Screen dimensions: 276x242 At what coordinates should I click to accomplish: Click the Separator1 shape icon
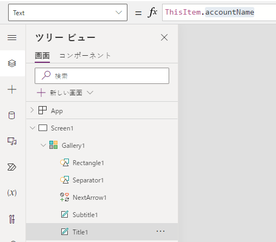65,180
